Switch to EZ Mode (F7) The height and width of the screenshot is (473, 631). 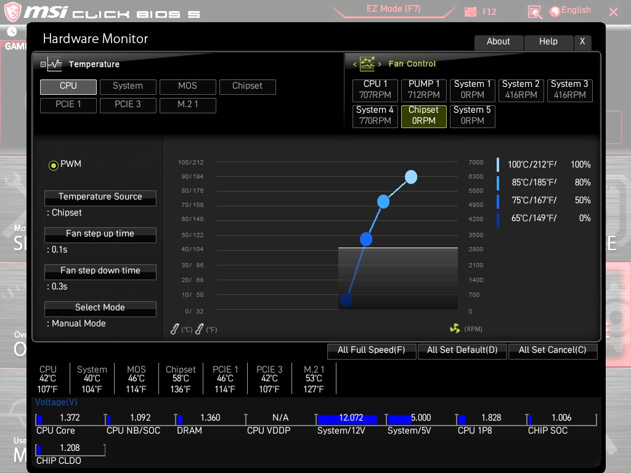(x=394, y=10)
